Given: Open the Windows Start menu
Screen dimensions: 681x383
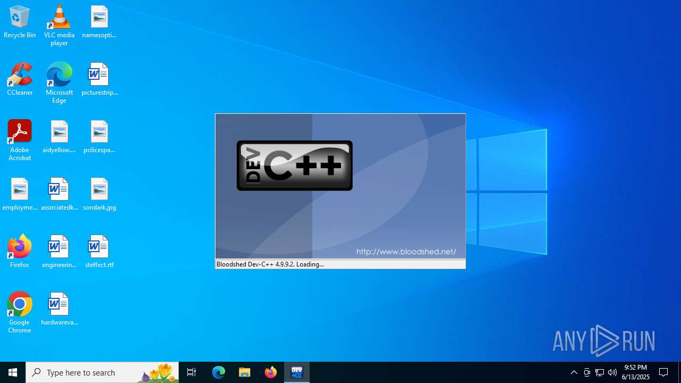Looking at the screenshot, I should tap(13, 372).
